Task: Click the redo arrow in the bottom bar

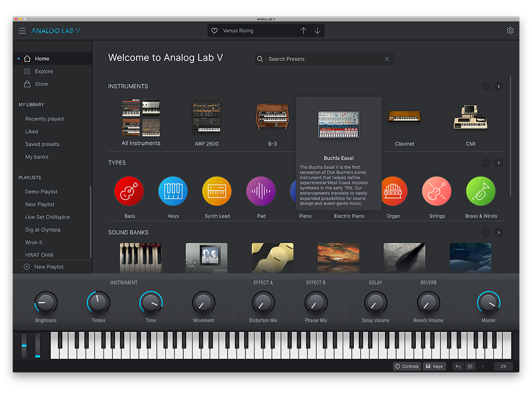Action: pos(482,366)
